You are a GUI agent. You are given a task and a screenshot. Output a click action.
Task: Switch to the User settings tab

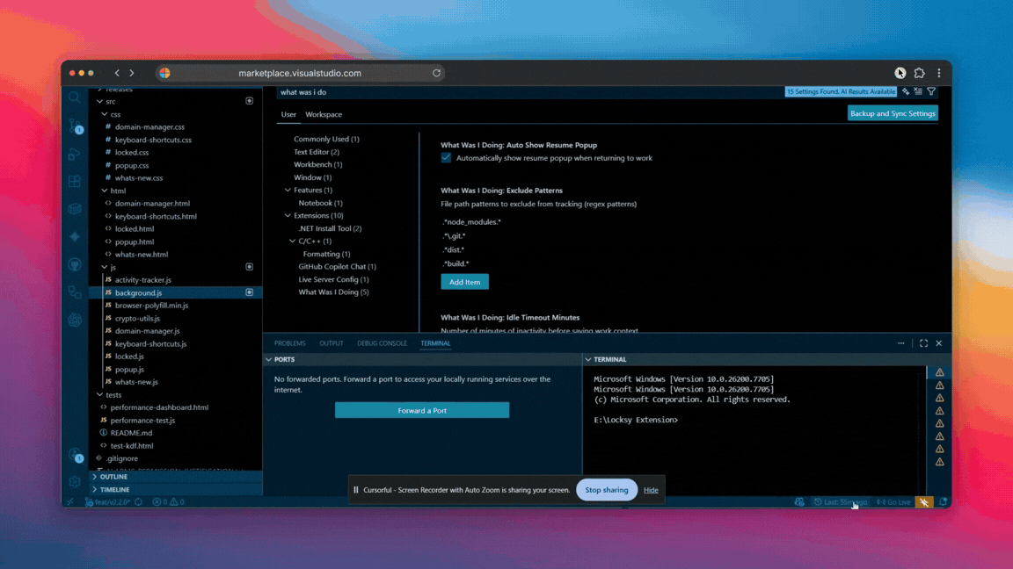[288, 114]
